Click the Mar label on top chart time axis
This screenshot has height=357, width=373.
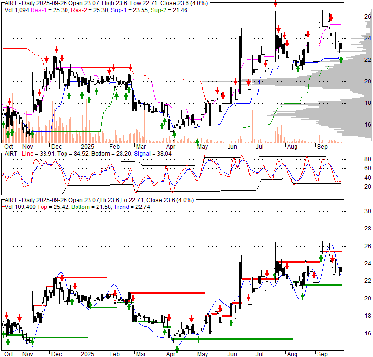click(x=141, y=147)
